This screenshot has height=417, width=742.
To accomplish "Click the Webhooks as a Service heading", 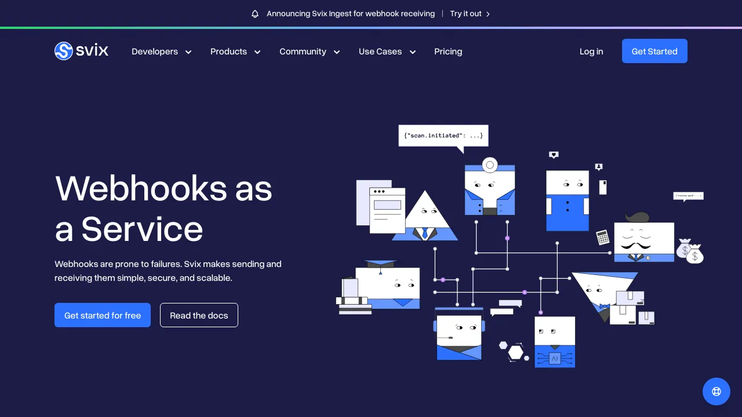I will point(163,208).
